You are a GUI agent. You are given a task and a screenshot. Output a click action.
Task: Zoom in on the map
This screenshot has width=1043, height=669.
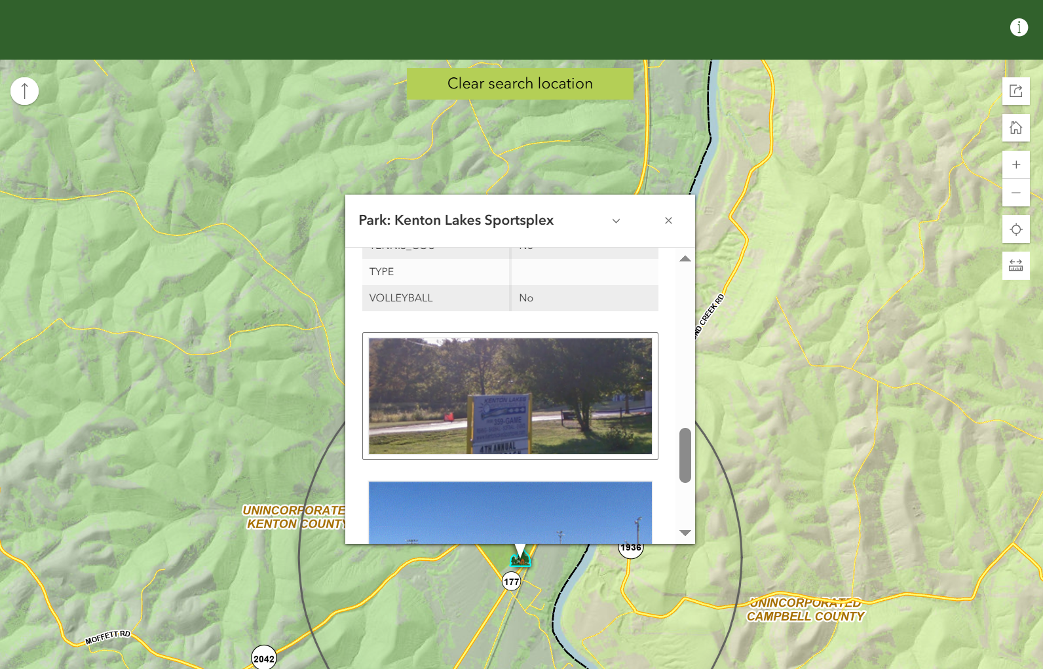[1016, 164]
